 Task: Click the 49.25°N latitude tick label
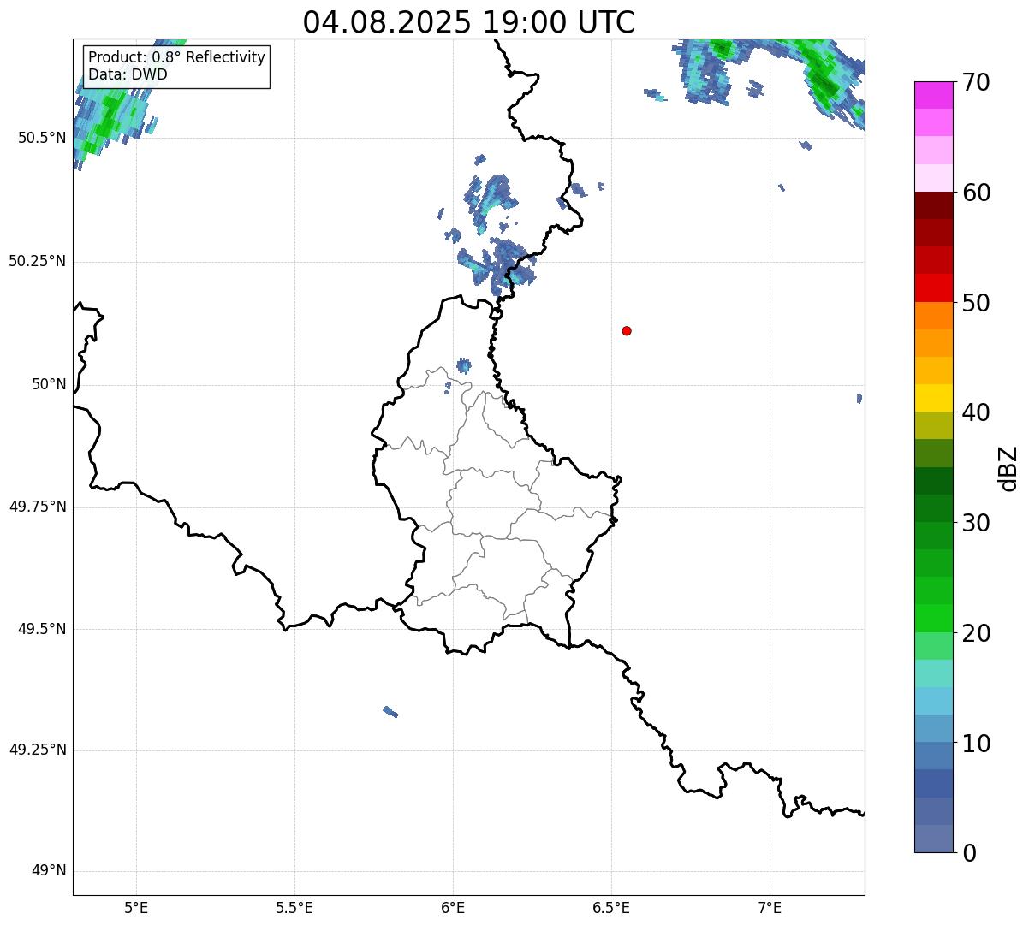click(x=38, y=750)
